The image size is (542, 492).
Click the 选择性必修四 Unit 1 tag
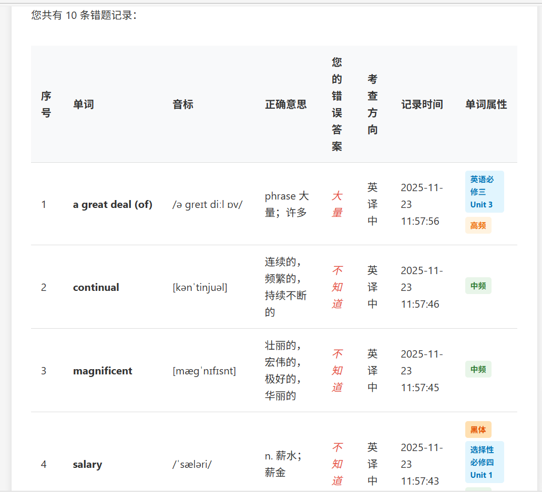tap(484, 462)
